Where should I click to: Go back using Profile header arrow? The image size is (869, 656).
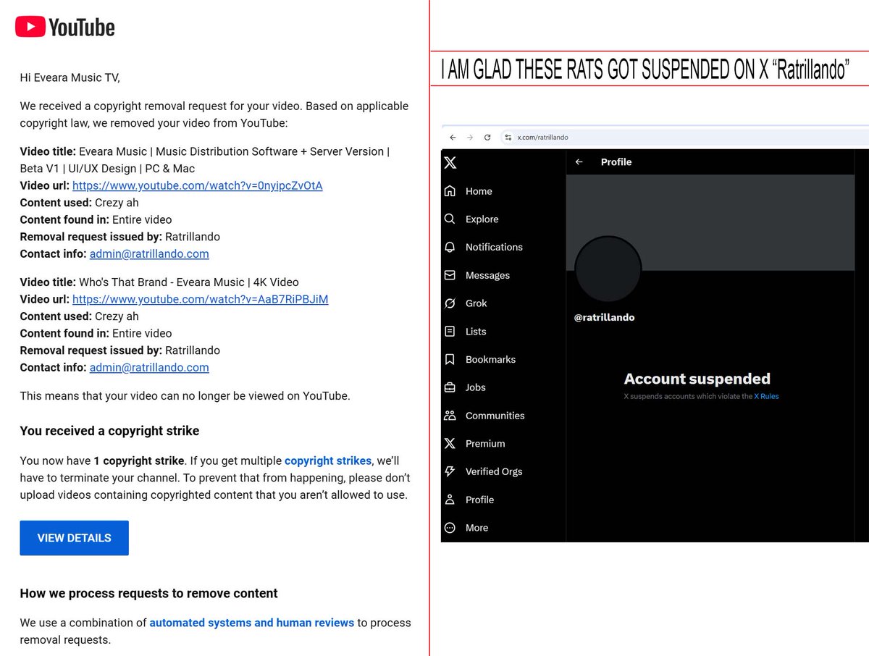point(579,162)
